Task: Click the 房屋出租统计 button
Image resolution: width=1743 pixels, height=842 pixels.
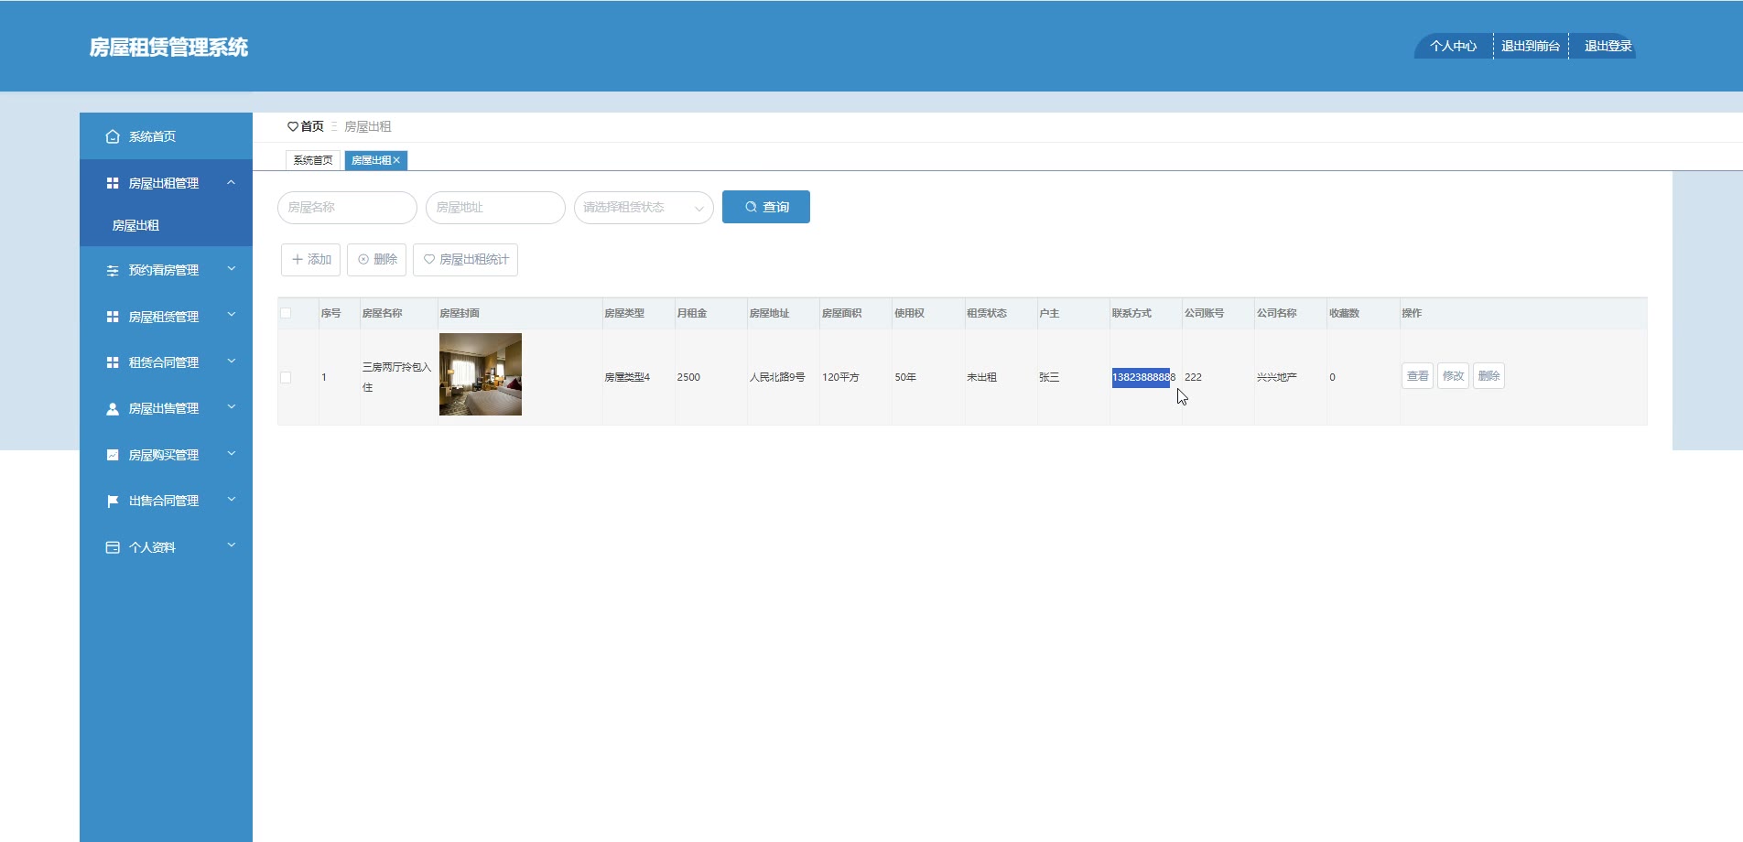Action: (465, 260)
